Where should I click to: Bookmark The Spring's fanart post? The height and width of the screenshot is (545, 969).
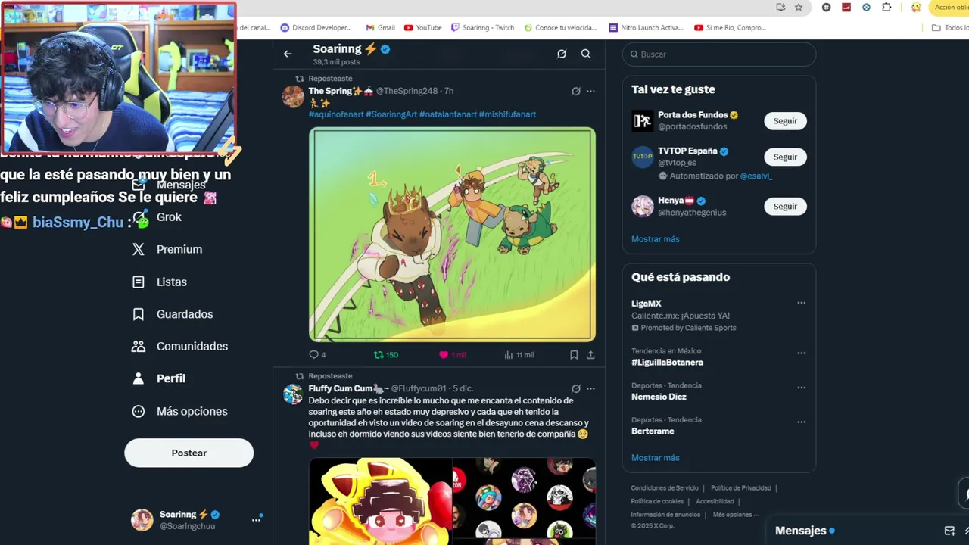click(x=574, y=355)
